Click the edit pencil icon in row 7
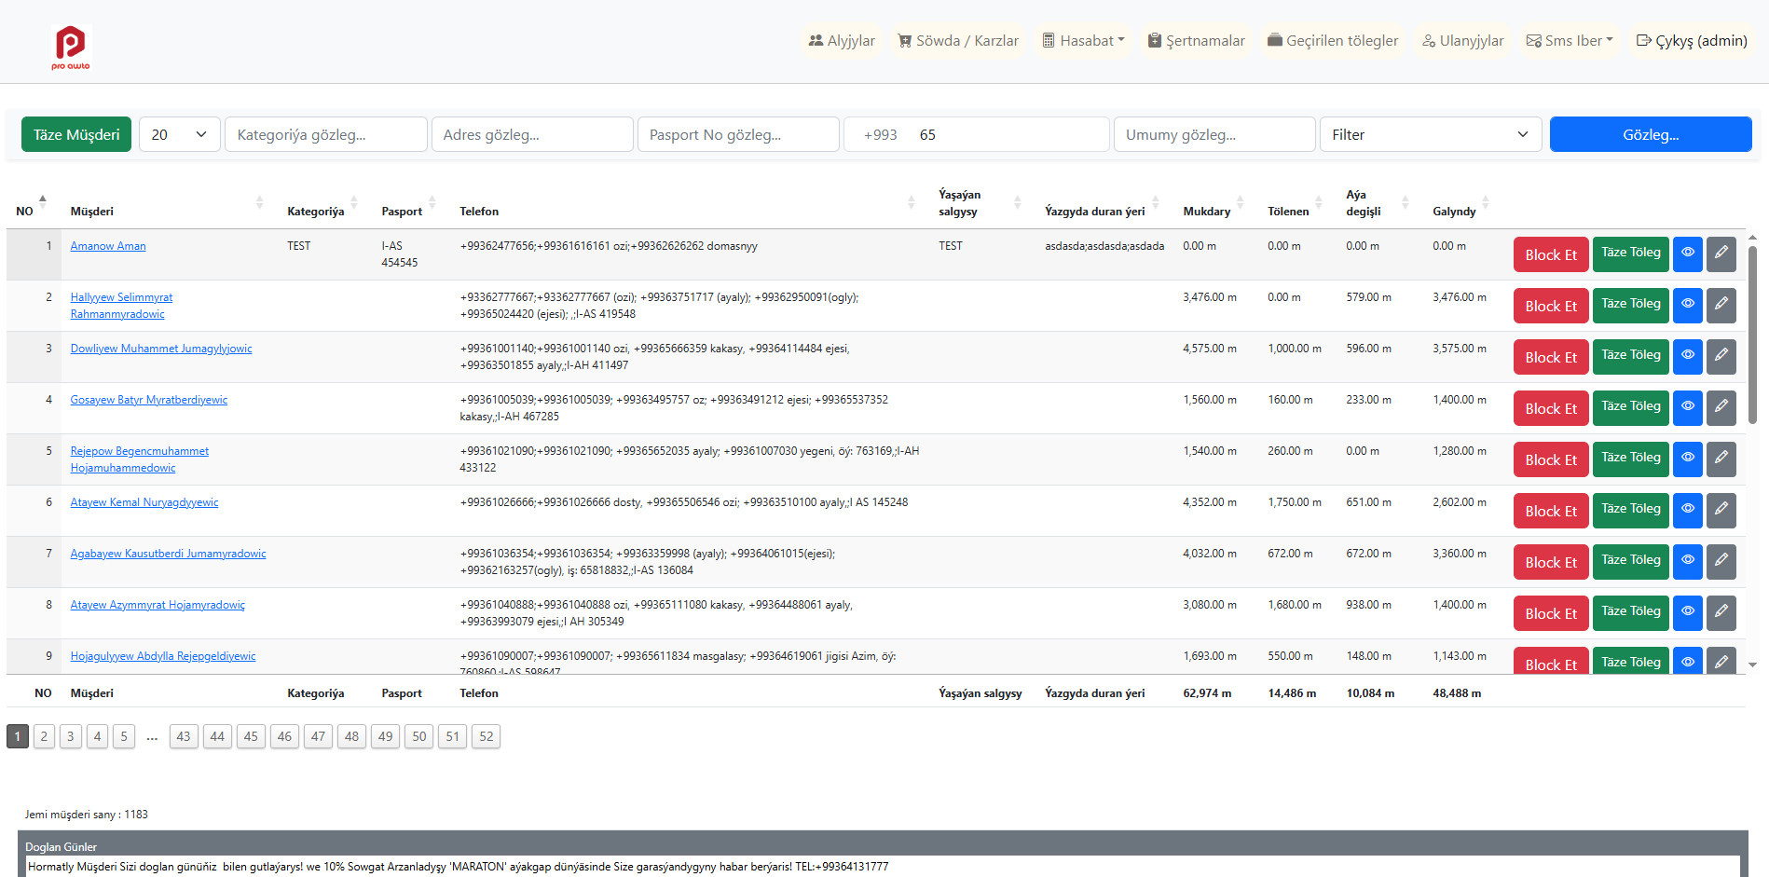Screen dimensions: 1769x877 [1721, 561]
